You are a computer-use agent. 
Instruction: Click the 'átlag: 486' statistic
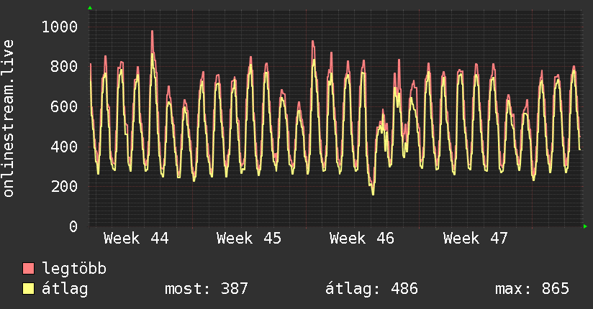point(372,289)
